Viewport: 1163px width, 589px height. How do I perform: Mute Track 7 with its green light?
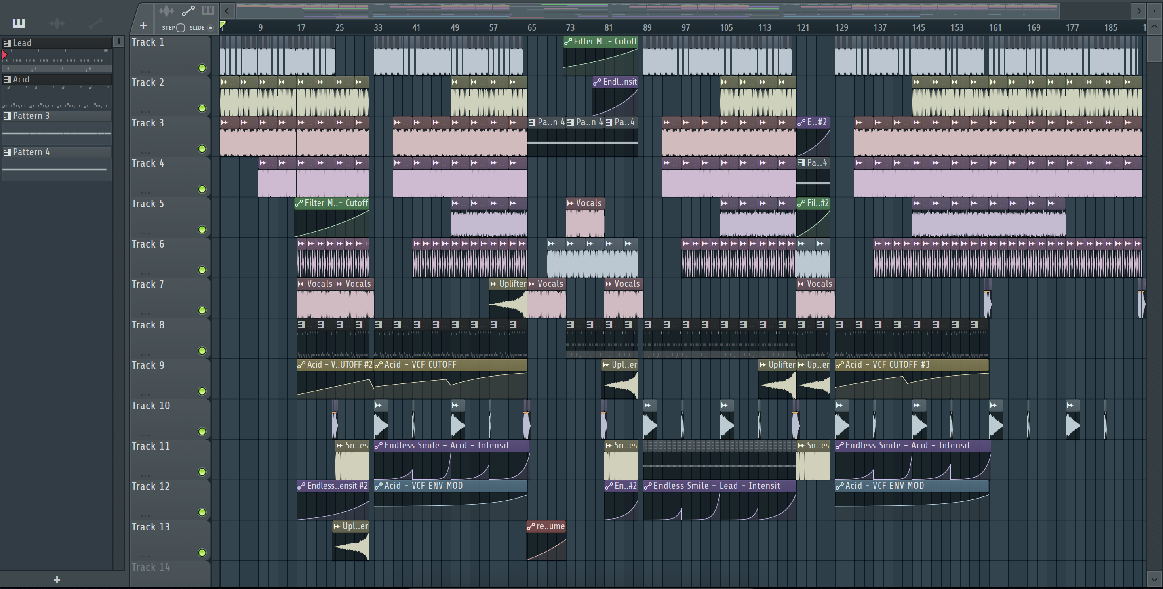tap(202, 311)
